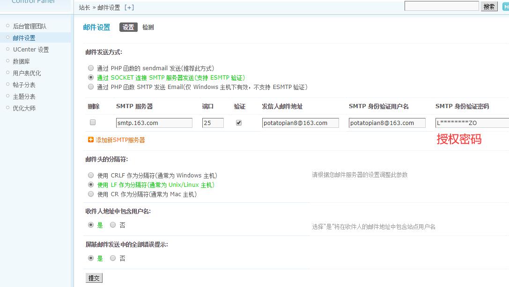
Task: Click the [+] shortcut beside the breadcrumb
Action: [x=129, y=7]
